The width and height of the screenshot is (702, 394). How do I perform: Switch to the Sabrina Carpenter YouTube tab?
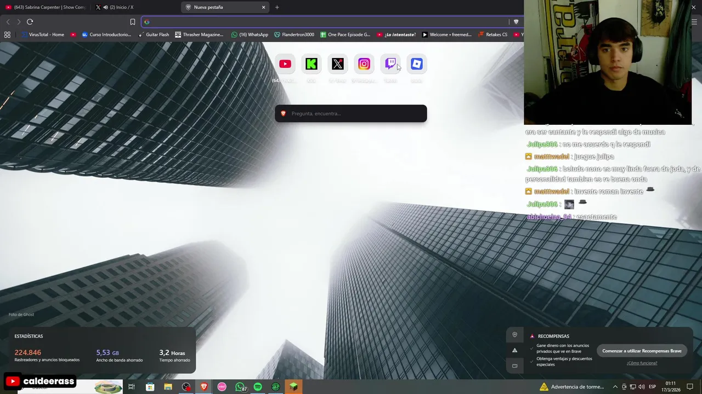point(46,7)
